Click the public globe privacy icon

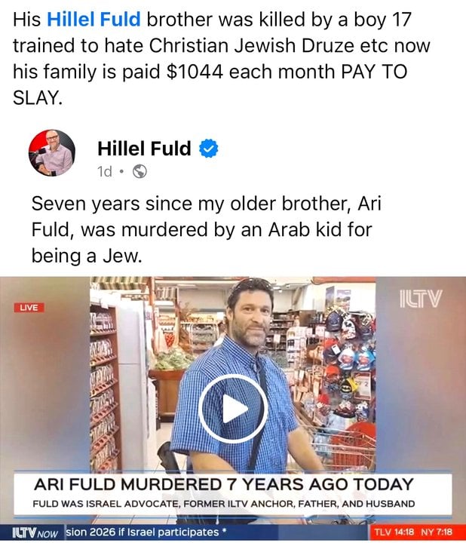click(139, 171)
